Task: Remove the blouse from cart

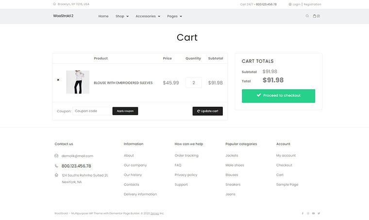Action: click(58, 80)
